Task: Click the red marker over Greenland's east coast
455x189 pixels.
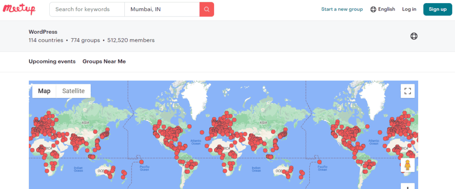Action: [x=189, y=126]
